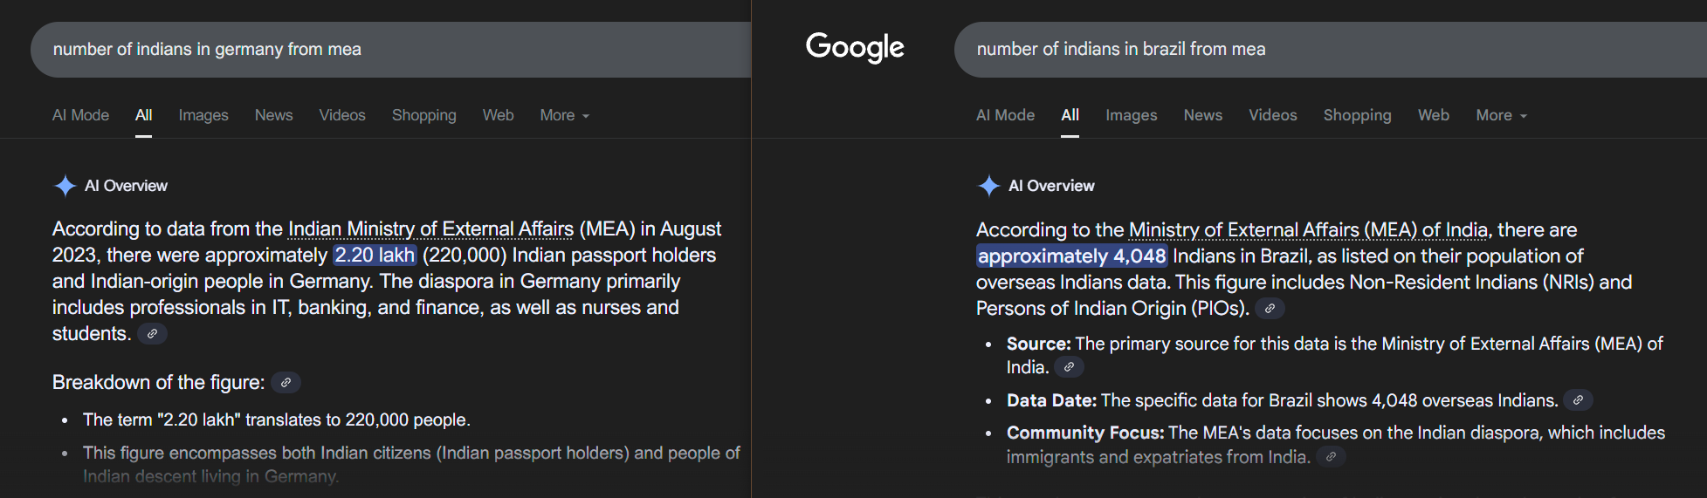Open Shopping tab in Germany search

(423, 115)
